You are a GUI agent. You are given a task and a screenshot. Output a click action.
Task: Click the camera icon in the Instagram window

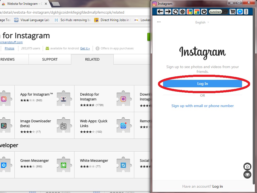pos(247,167)
